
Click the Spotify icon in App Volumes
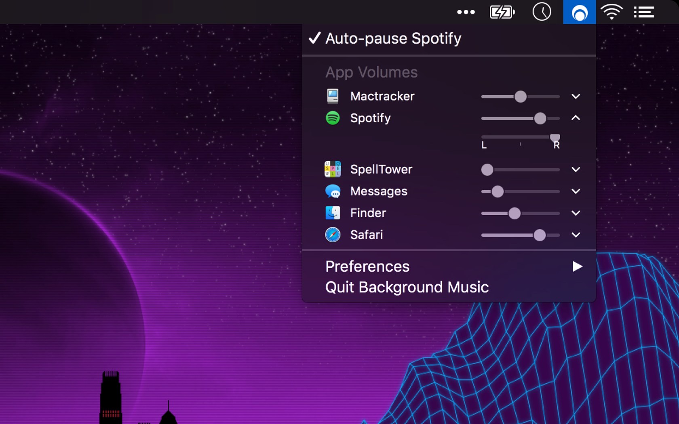pyautogui.click(x=332, y=118)
